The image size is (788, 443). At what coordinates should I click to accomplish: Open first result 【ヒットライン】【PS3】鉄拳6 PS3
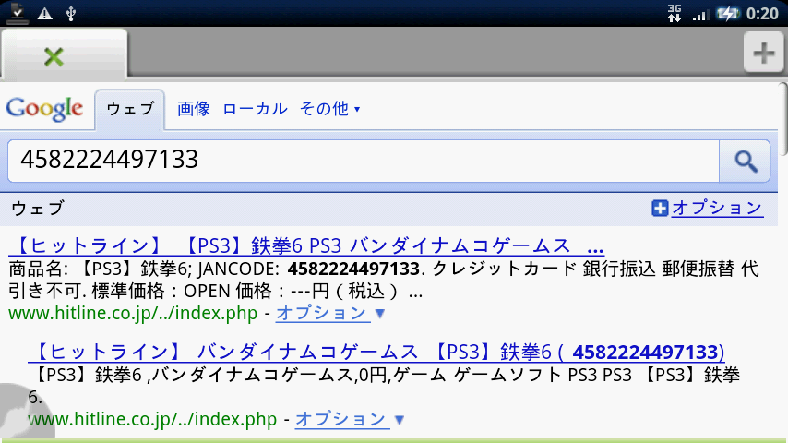coord(306,245)
